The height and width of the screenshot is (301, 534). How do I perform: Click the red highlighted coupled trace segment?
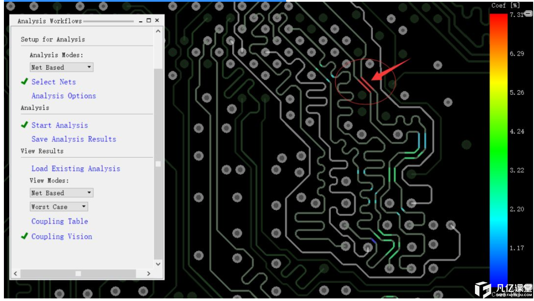pos(366,85)
